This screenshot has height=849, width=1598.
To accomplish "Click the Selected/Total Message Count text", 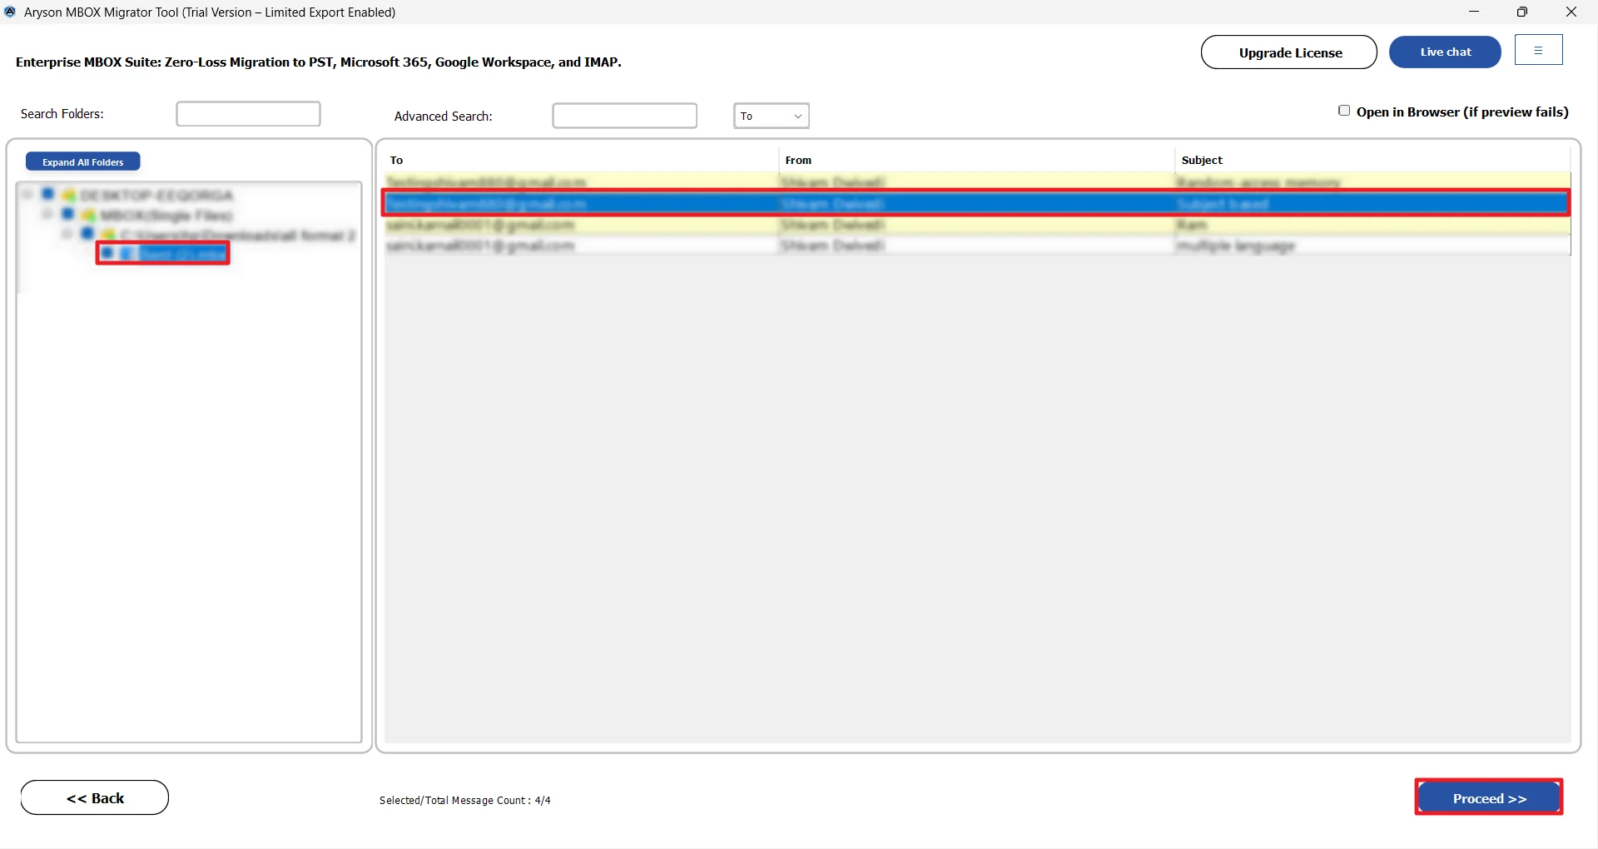I will [464, 800].
